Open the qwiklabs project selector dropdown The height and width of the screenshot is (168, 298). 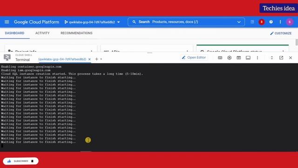[92, 22]
